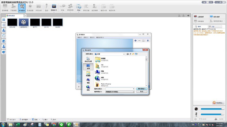This screenshot has width=227, height=127.
Task: Expand the arrow beneath the discussion tool
Action: pyautogui.click(x=63, y=12)
